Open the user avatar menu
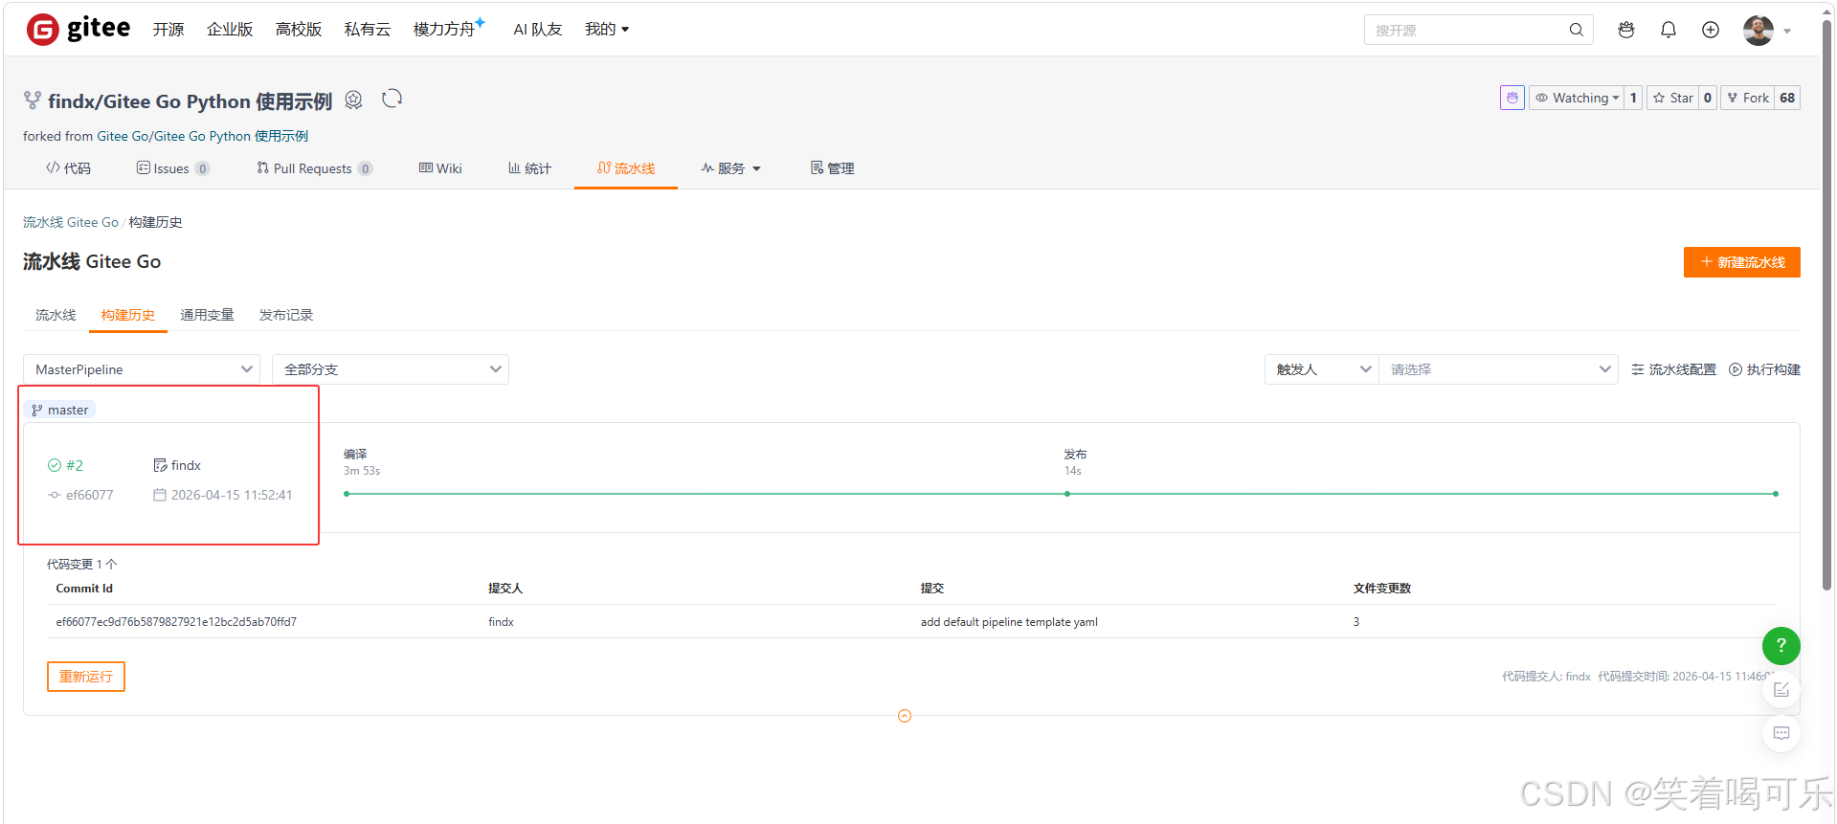1837x824 pixels. pyautogui.click(x=1758, y=30)
